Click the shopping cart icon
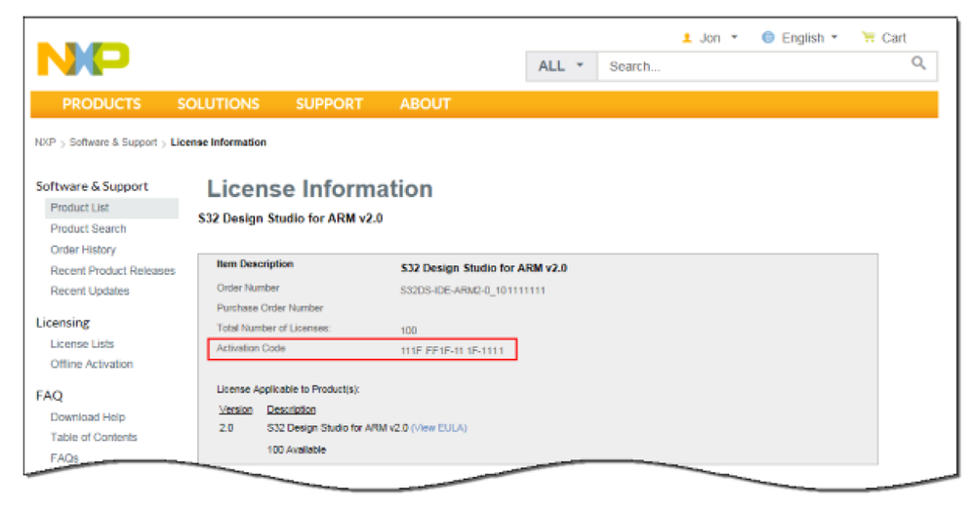This screenshot has height=511, width=975. tap(868, 37)
